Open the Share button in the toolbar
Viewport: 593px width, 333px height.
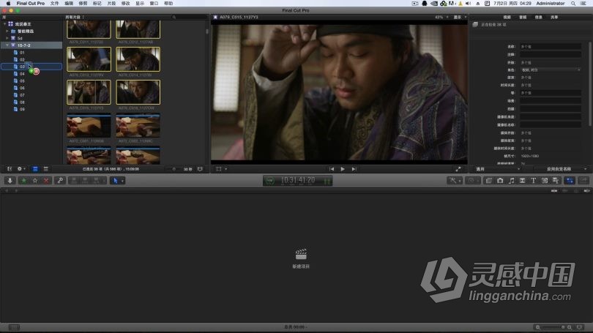pos(583,181)
